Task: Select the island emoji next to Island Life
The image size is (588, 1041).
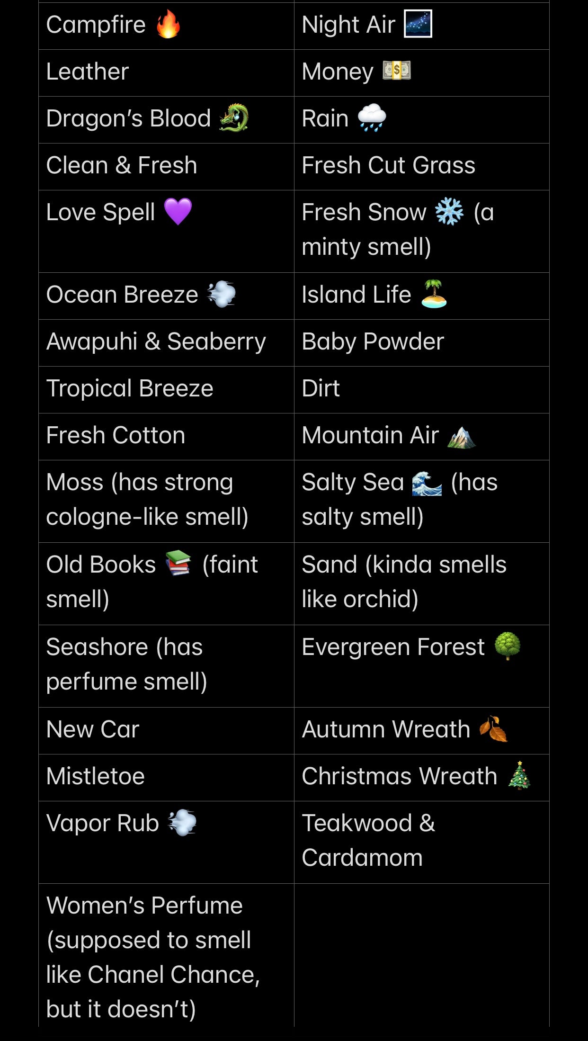Action: tap(434, 294)
